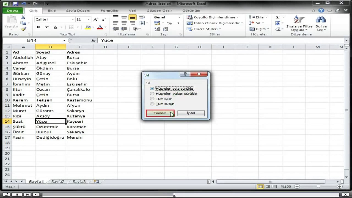Click the comma style icon
Viewport: 352px width, 198px height.
pyautogui.click(x=178, y=23)
